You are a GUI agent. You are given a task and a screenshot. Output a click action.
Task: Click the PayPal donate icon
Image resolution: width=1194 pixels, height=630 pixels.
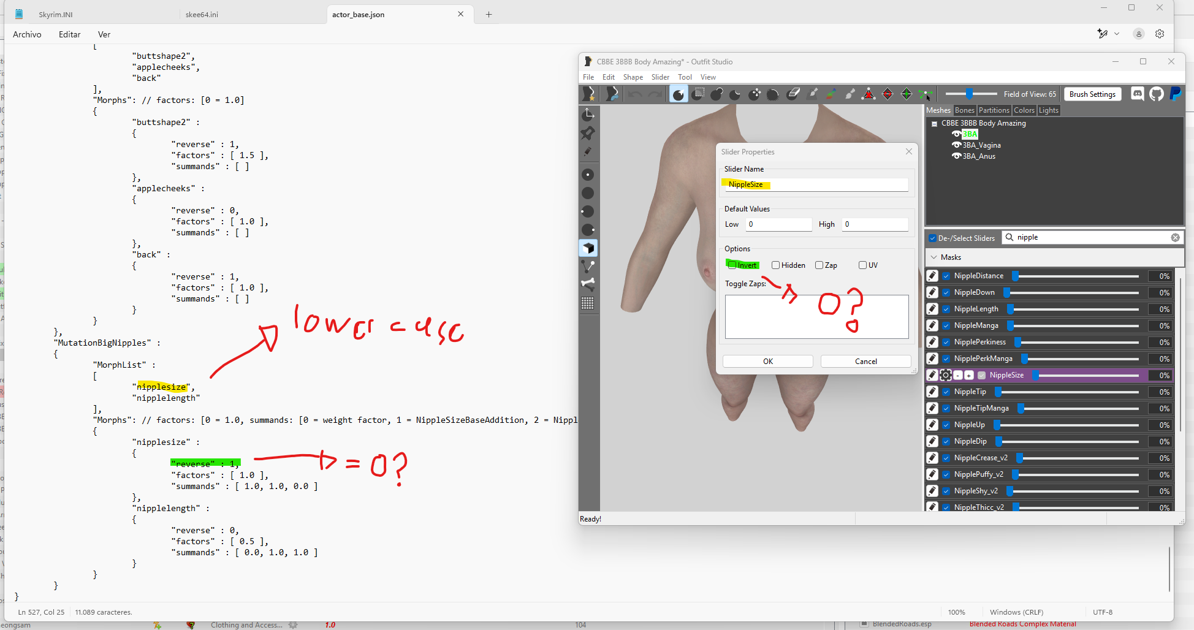click(1175, 94)
